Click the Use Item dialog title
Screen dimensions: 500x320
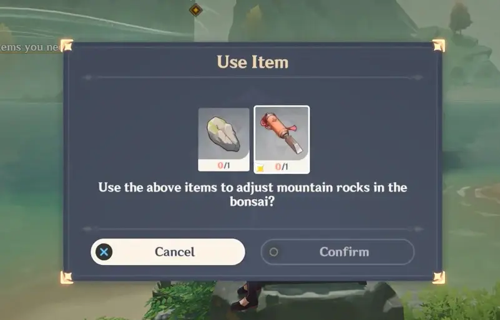coord(253,62)
